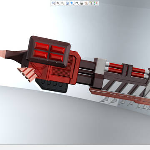Toggle the section view icon
150x150 pixels.
click(67, 3)
